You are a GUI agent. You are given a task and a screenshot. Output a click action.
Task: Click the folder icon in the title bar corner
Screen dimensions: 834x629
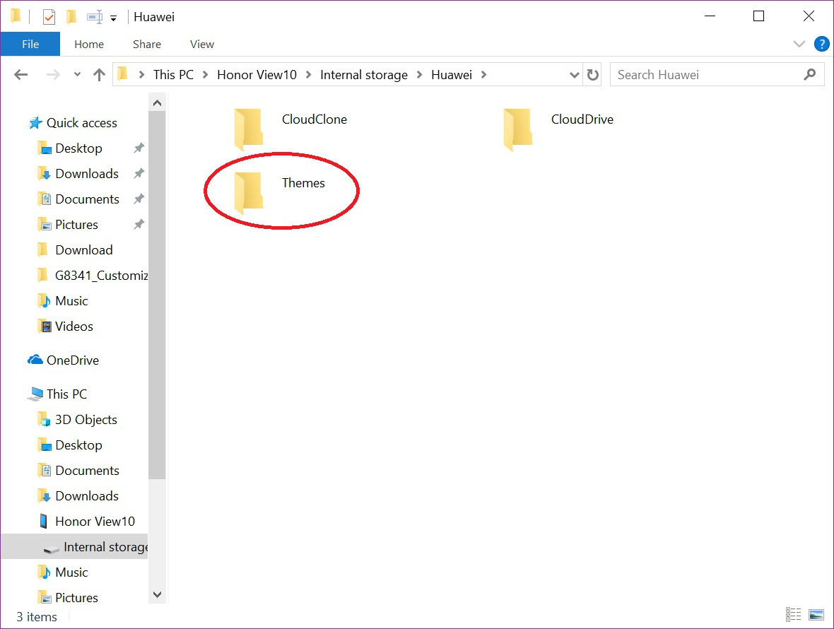tap(16, 16)
